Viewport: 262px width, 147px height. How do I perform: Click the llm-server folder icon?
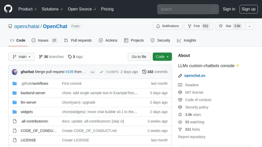coord(15,102)
